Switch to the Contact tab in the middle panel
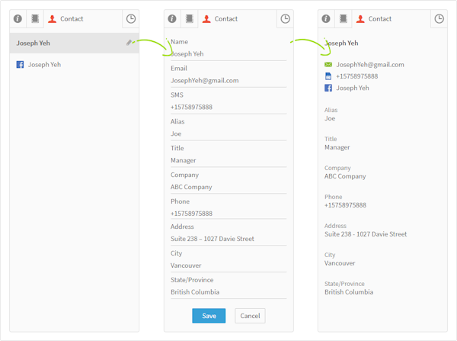The image size is (457, 341). 220,18
